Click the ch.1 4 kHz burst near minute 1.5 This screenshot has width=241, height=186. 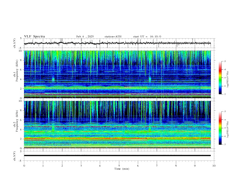[53, 79]
